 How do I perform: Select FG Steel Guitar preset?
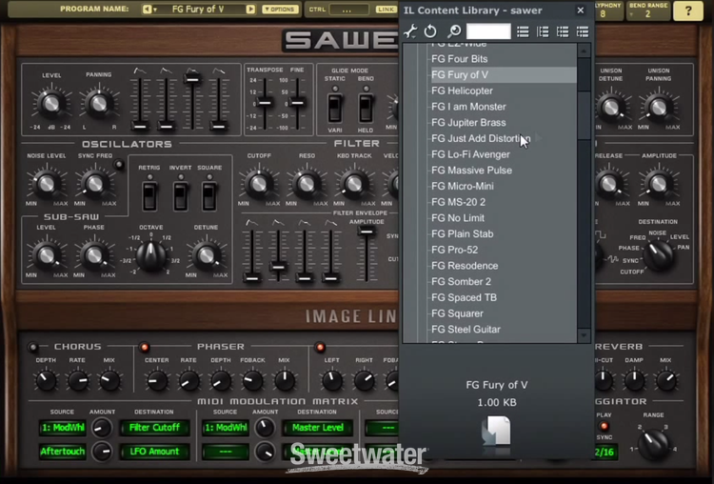(x=466, y=330)
